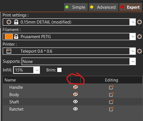
Task: Click the Brim label
Action: point(51,70)
